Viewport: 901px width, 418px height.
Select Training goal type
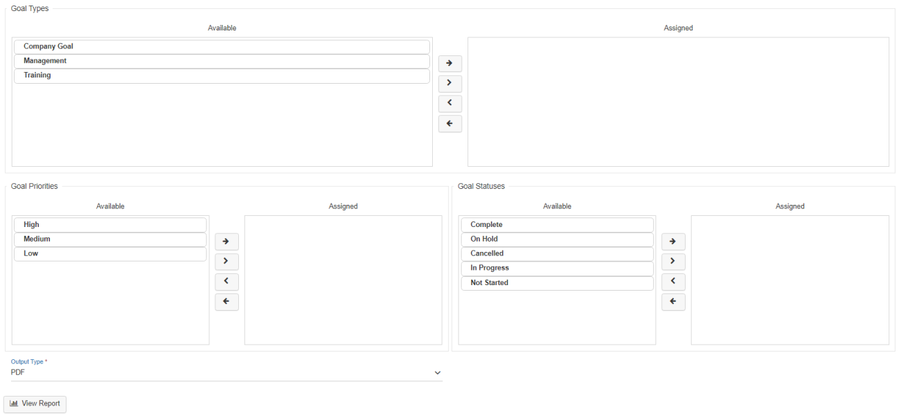(x=222, y=75)
